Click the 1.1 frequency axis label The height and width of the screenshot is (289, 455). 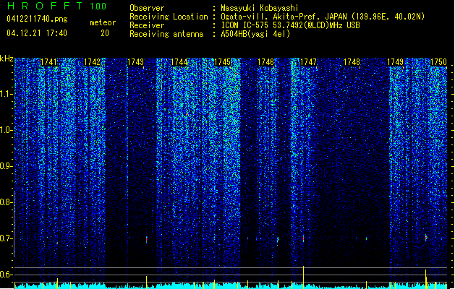(7, 94)
